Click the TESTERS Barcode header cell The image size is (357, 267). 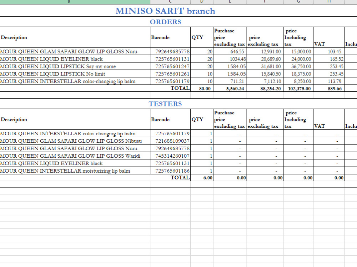[170, 119]
